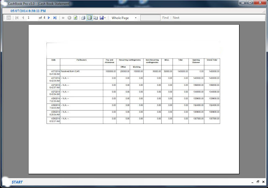Restore the inner child window
268x188 pixels.
point(258,182)
